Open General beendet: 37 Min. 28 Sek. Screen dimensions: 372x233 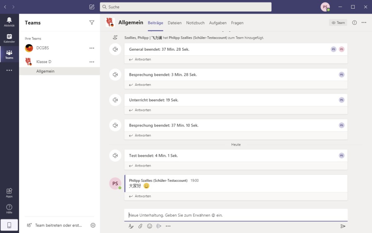159,49
